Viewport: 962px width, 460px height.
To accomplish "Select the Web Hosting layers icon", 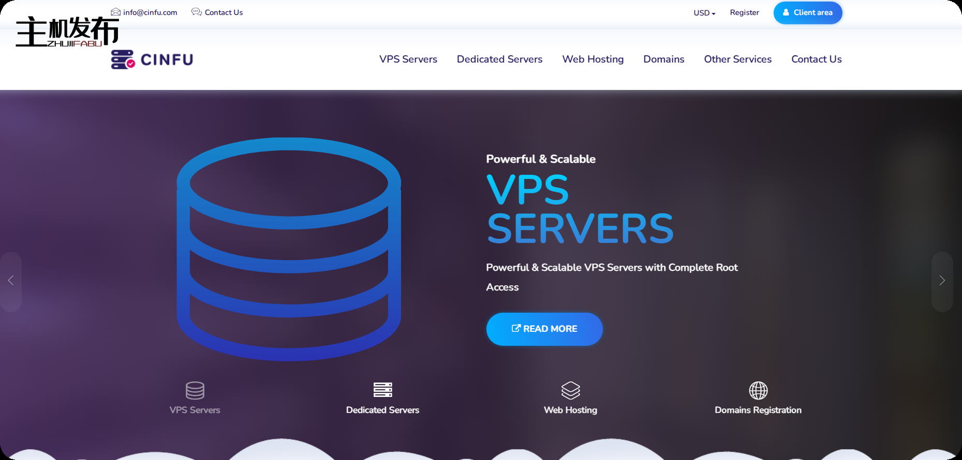I will 570,390.
